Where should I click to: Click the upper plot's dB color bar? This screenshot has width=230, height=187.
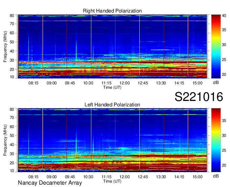216,46
